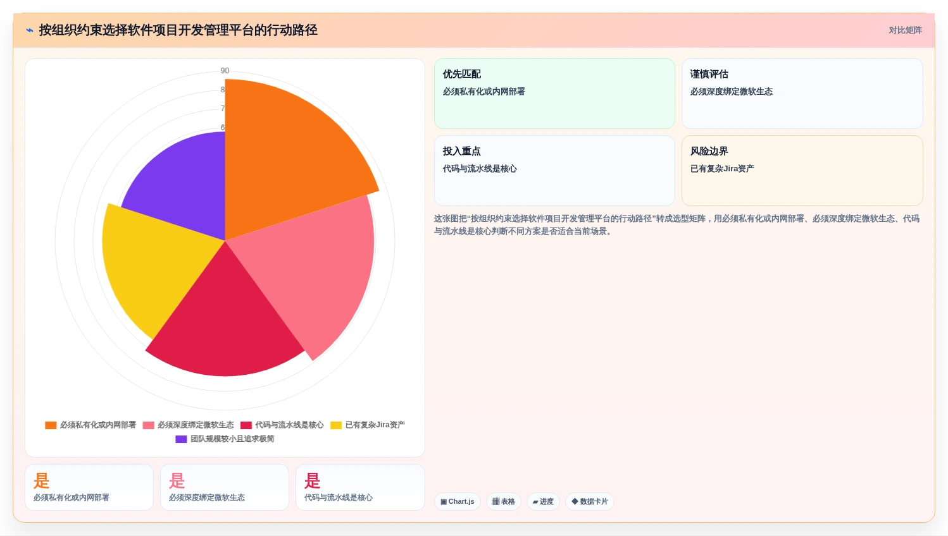Select the 表格 tag chip
Image resolution: width=948 pixels, height=536 pixels.
504,502
